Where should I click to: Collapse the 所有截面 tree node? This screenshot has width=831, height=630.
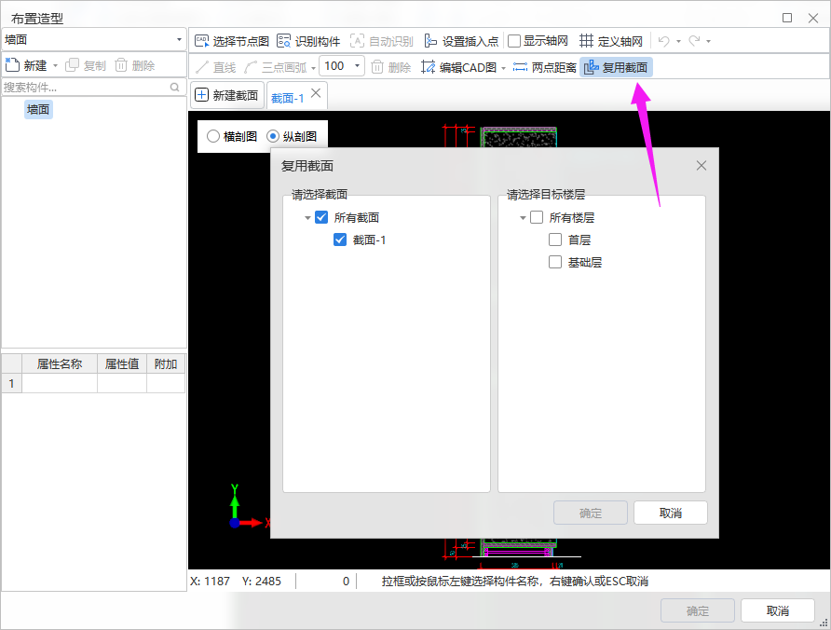(307, 218)
